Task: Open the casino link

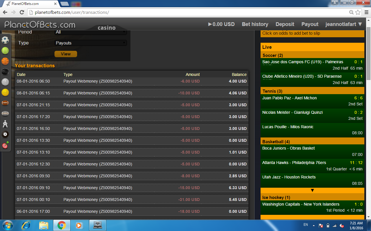Action: 107,28
